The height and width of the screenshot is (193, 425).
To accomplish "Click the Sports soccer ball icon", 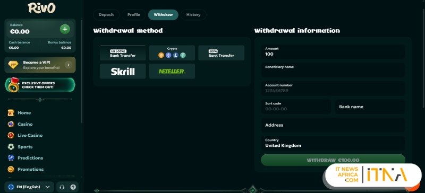I will coord(11,147).
